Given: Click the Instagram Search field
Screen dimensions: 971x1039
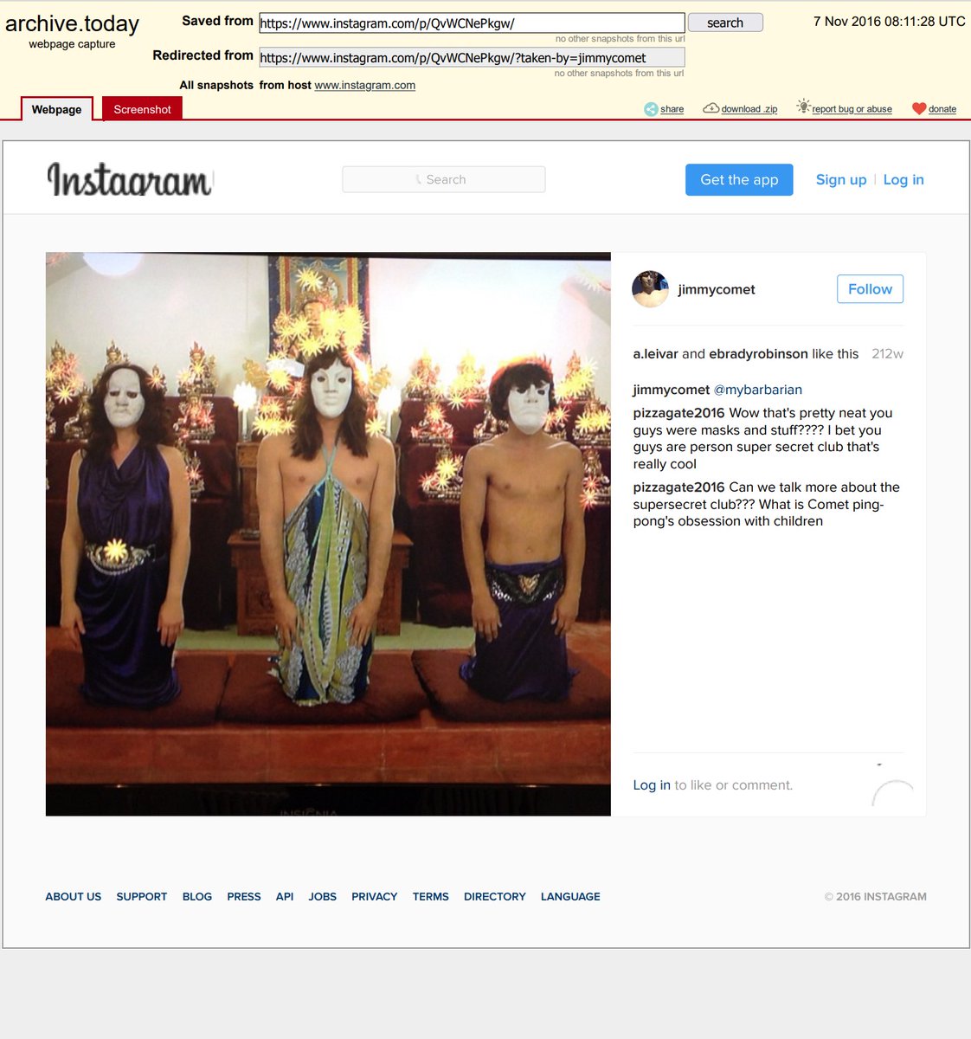Looking at the screenshot, I should point(444,179).
